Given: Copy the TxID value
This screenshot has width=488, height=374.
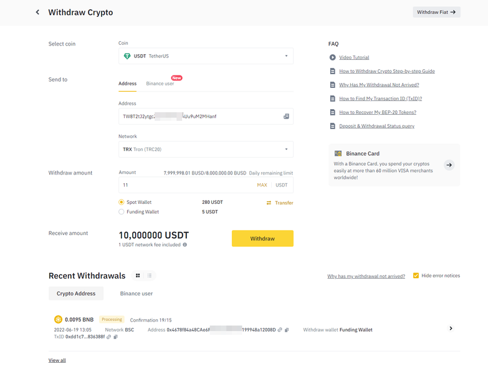Looking at the screenshot, I should (x=115, y=337).
